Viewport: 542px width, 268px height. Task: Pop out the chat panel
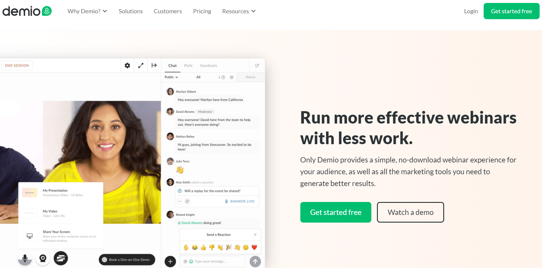(257, 65)
